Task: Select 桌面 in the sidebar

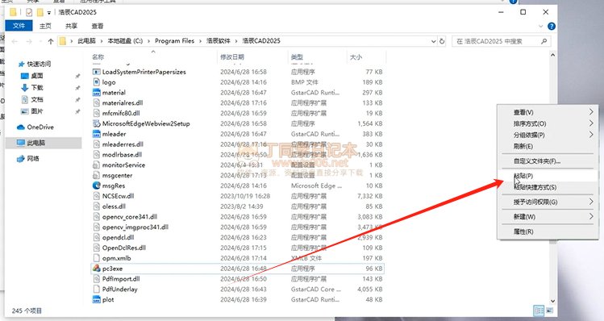Action: point(37,76)
